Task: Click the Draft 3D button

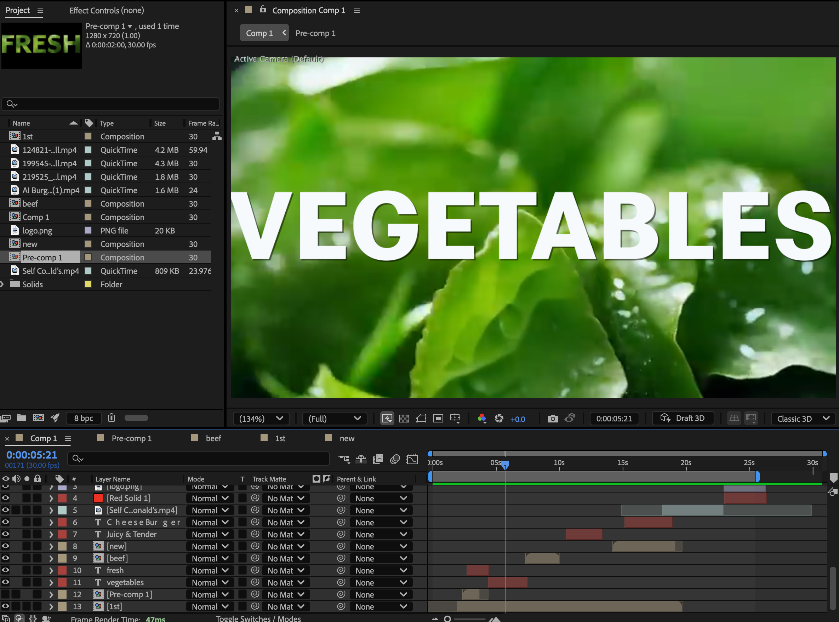Action: coord(682,418)
